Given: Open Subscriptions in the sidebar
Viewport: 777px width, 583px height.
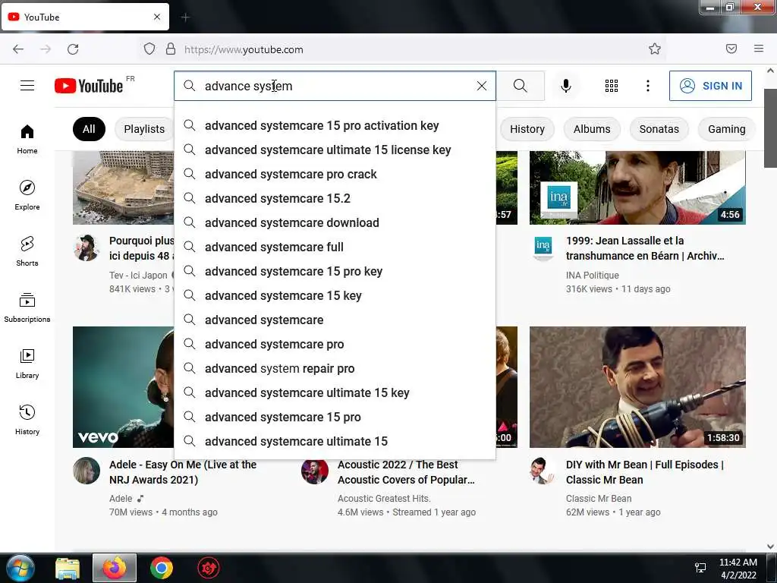Looking at the screenshot, I should [27, 307].
